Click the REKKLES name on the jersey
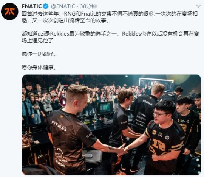Screen dimensions: 204x177 [x=59, y=126]
